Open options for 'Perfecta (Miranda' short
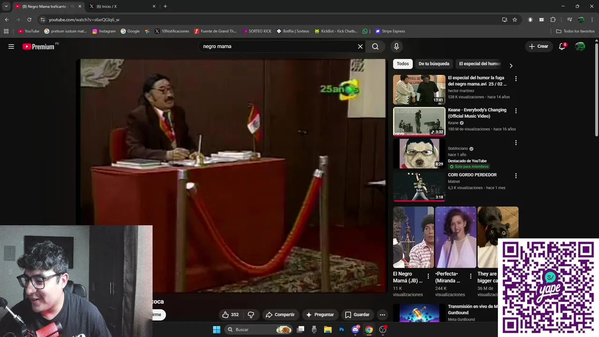The height and width of the screenshot is (337, 599). click(x=470, y=276)
